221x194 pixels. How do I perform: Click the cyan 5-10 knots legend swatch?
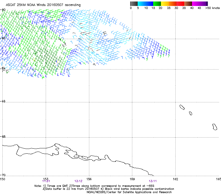pyautogui.click(x=142, y=4)
